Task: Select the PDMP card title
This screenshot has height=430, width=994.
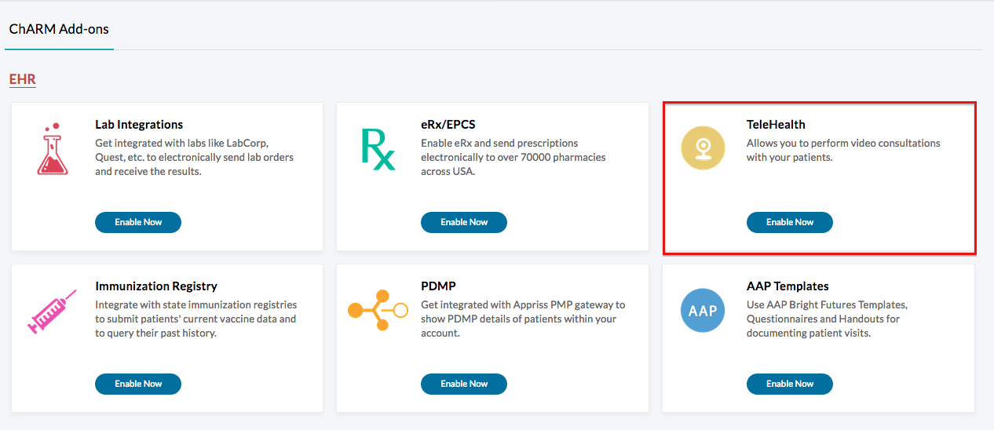Action: [438, 286]
